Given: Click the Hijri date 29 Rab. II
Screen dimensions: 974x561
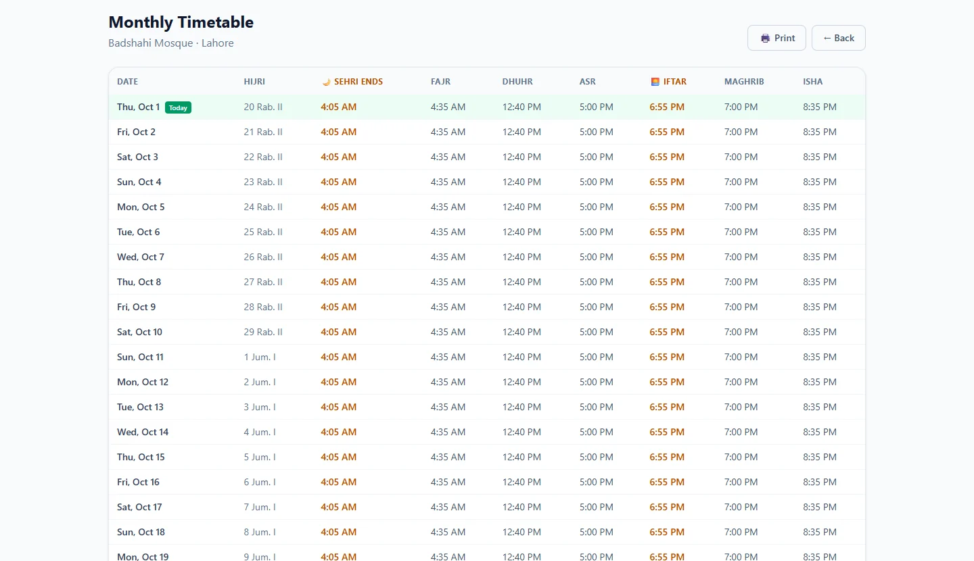Looking at the screenshot, I should (263, 332).
